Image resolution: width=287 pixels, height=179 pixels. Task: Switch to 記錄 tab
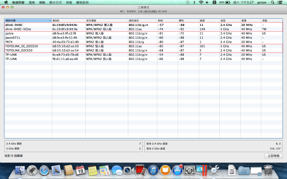[x=140, y=11]
